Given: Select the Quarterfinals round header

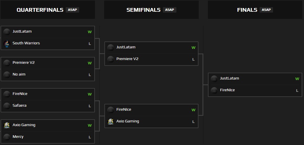Looking at the screenshot, I should pos(40,10).
